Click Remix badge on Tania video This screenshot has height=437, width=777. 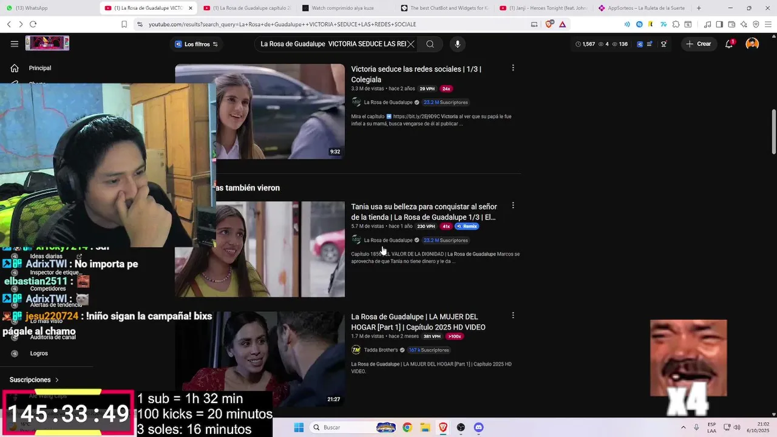(467, 226)
